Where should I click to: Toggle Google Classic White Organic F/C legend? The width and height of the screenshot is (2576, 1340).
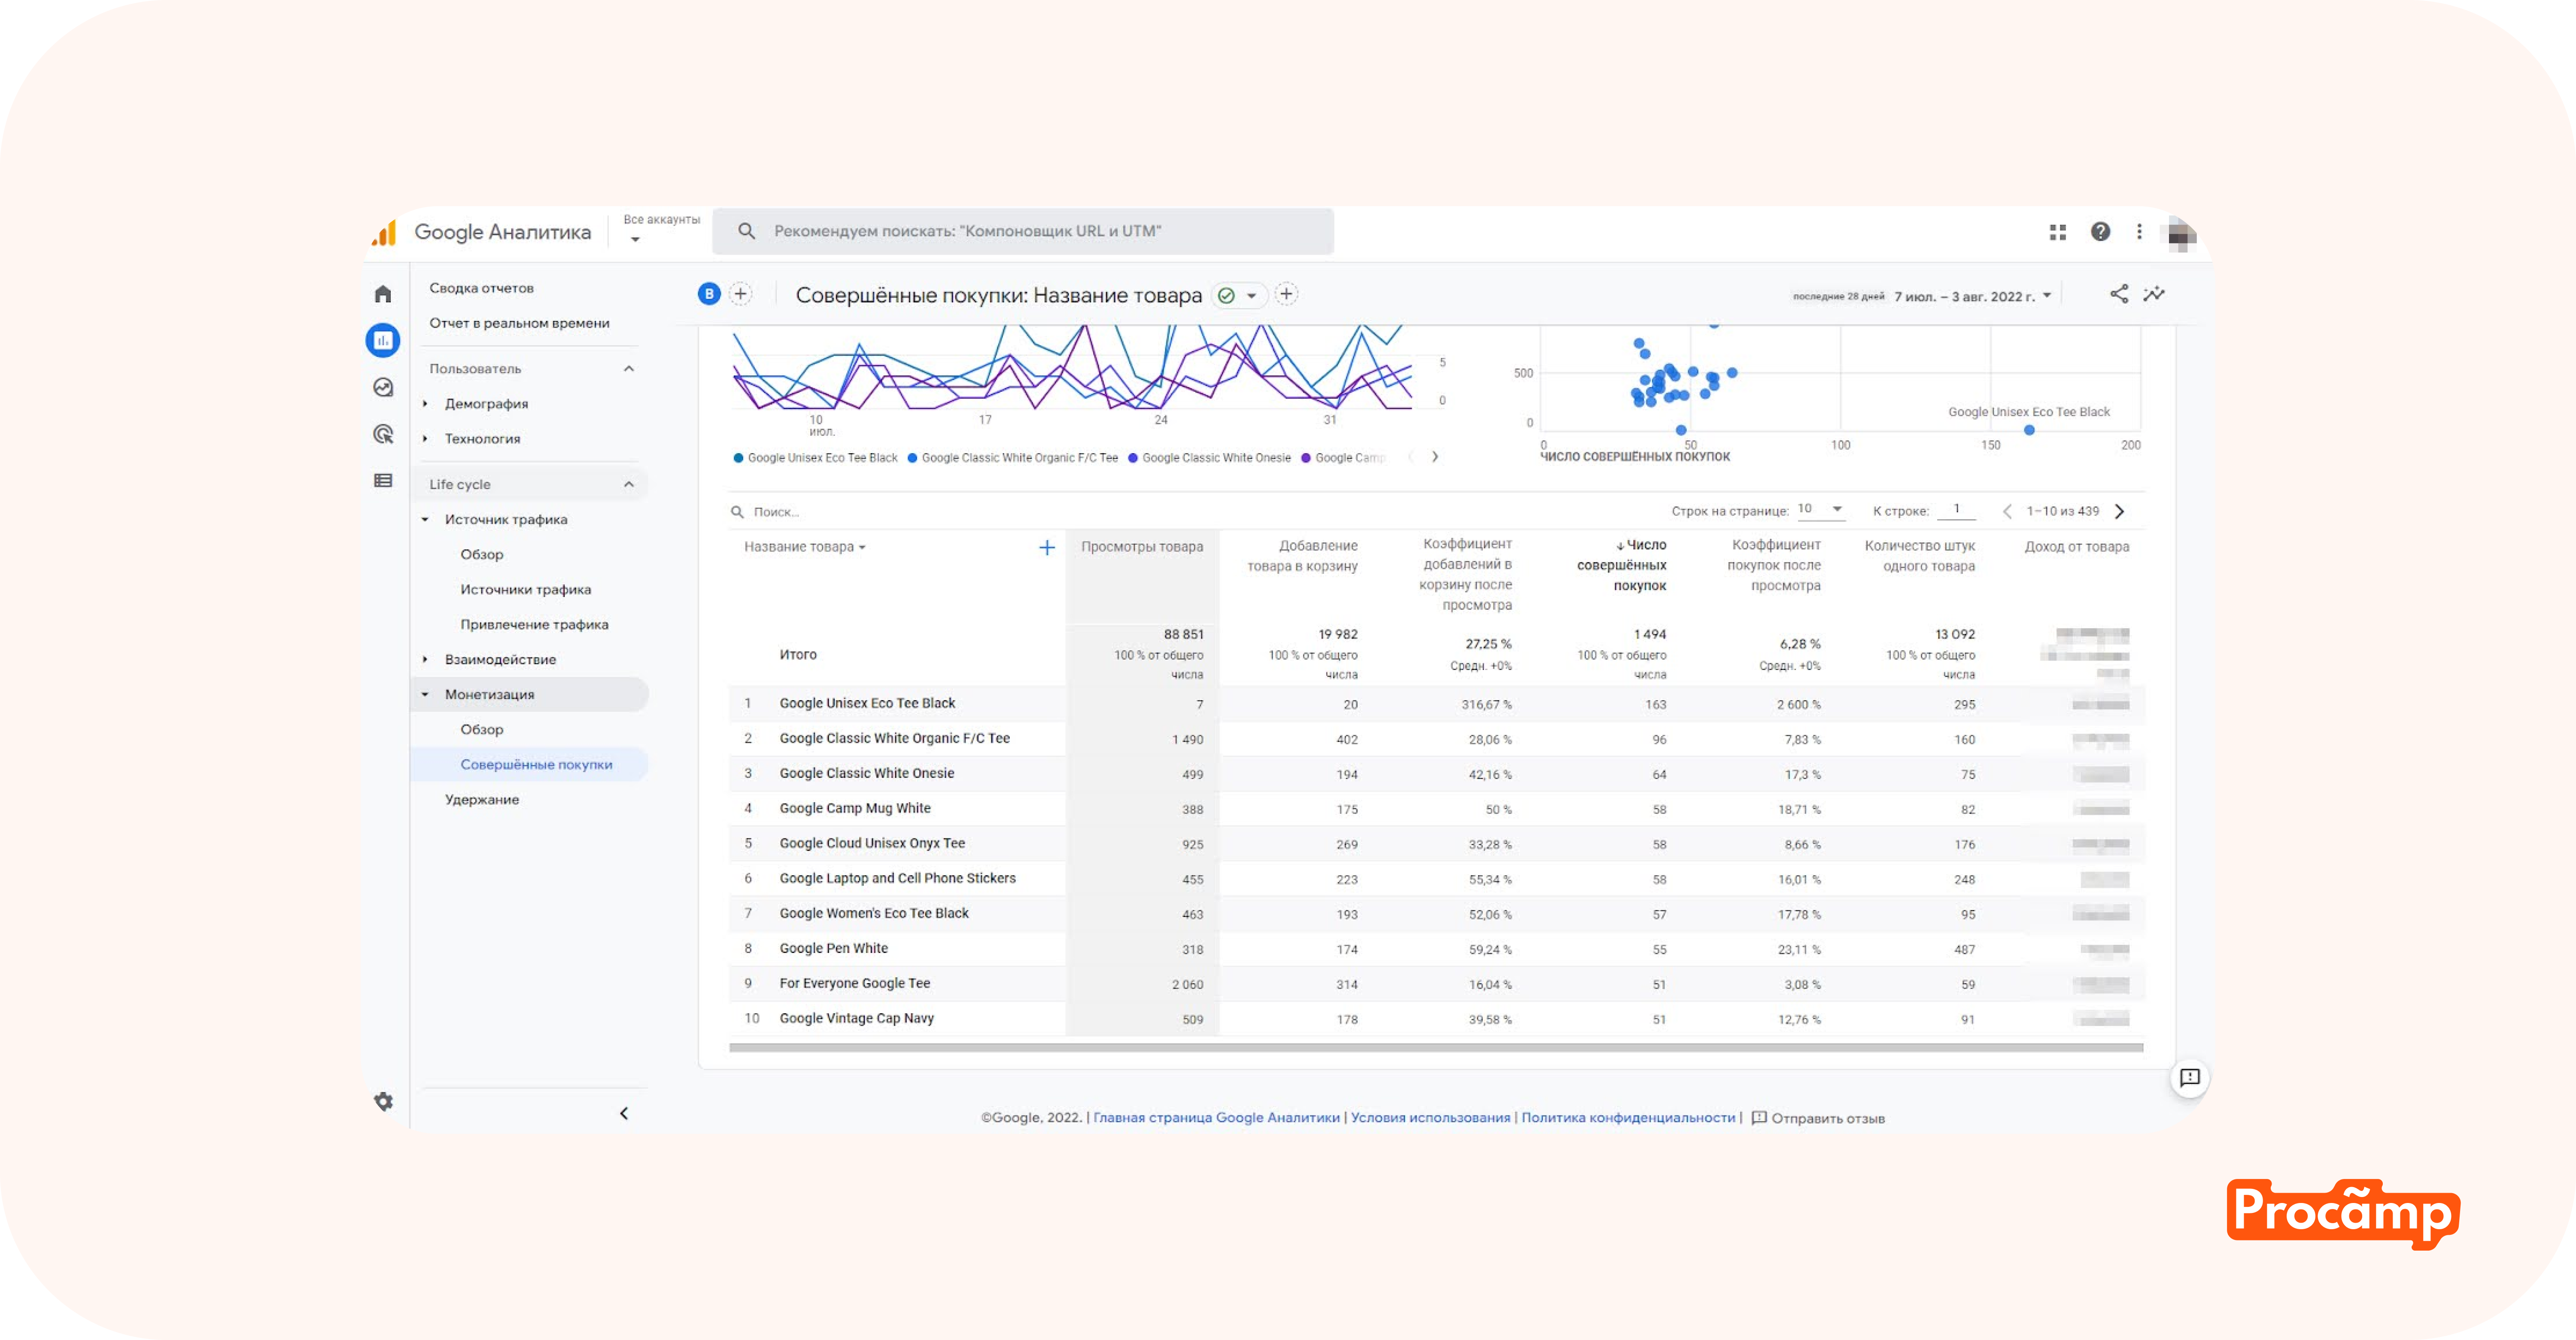click(x=1012, y=458)
